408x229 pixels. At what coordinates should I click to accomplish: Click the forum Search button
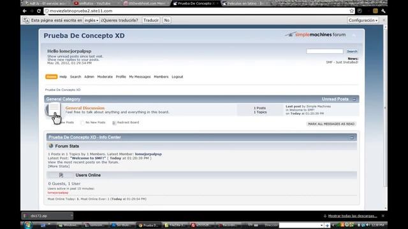352,52
